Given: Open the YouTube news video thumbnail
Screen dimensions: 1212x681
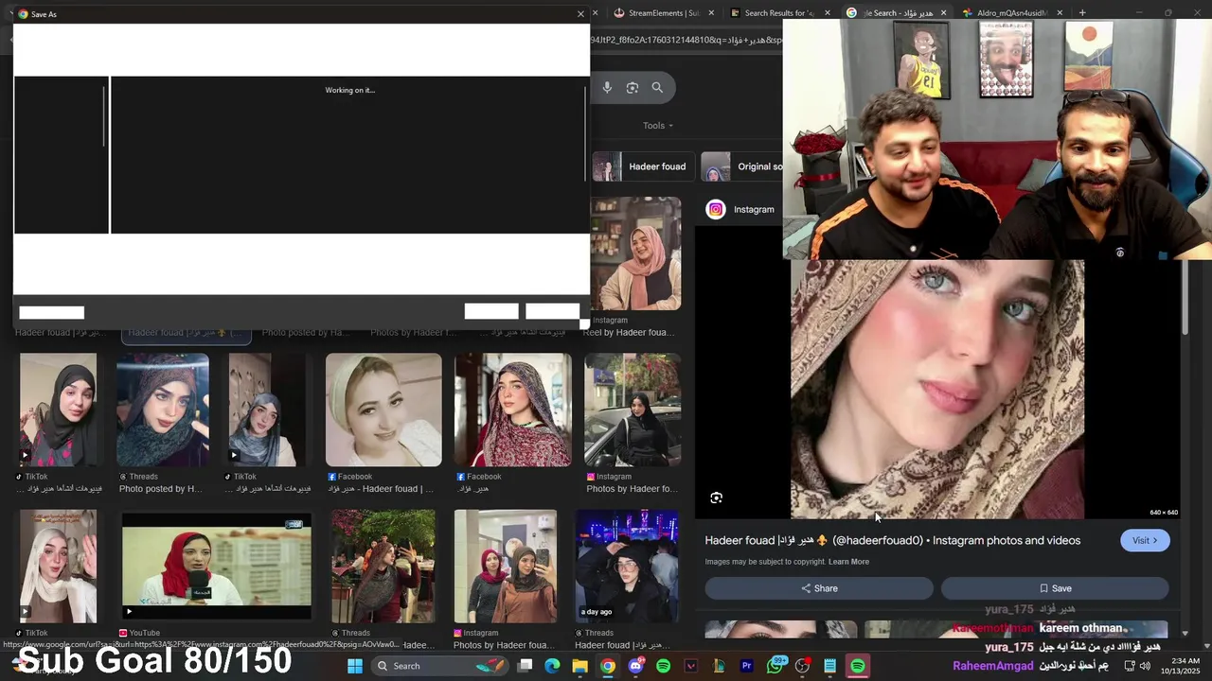Looking at the screenshot, I should click(x=216, y=567).
